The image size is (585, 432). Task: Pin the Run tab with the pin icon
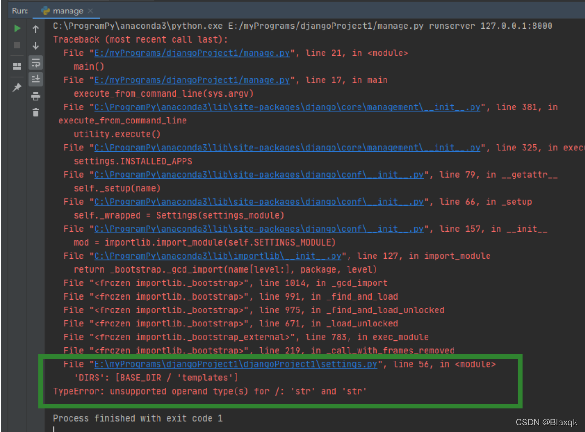[17, 87]
